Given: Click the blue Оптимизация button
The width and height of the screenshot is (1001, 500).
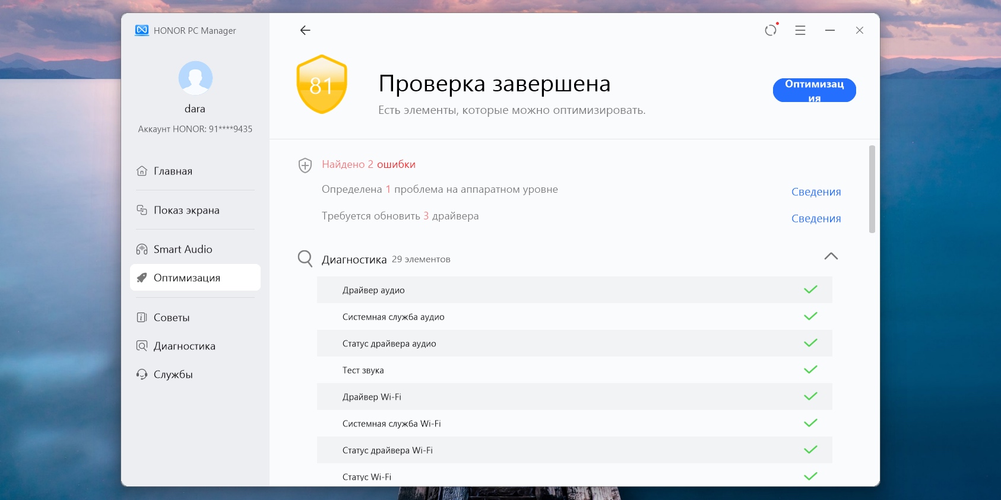Looking at the screenshot, I should click(815, 90).
